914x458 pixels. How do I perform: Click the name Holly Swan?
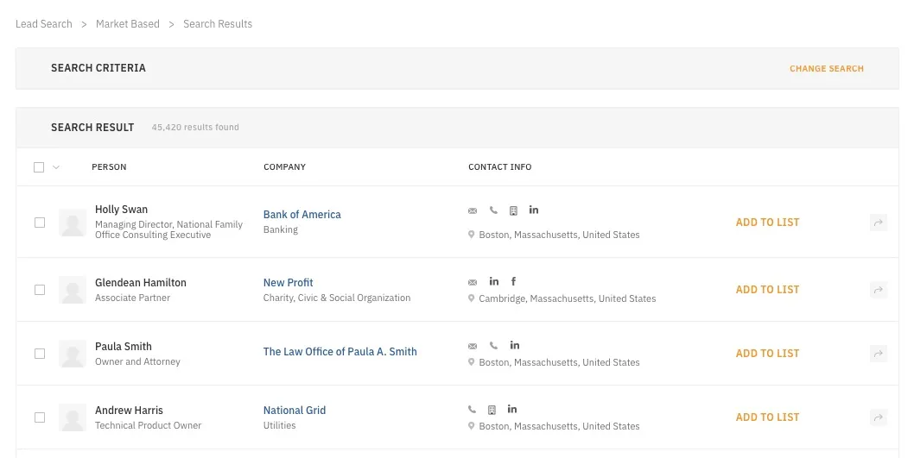tap(121, 210)
